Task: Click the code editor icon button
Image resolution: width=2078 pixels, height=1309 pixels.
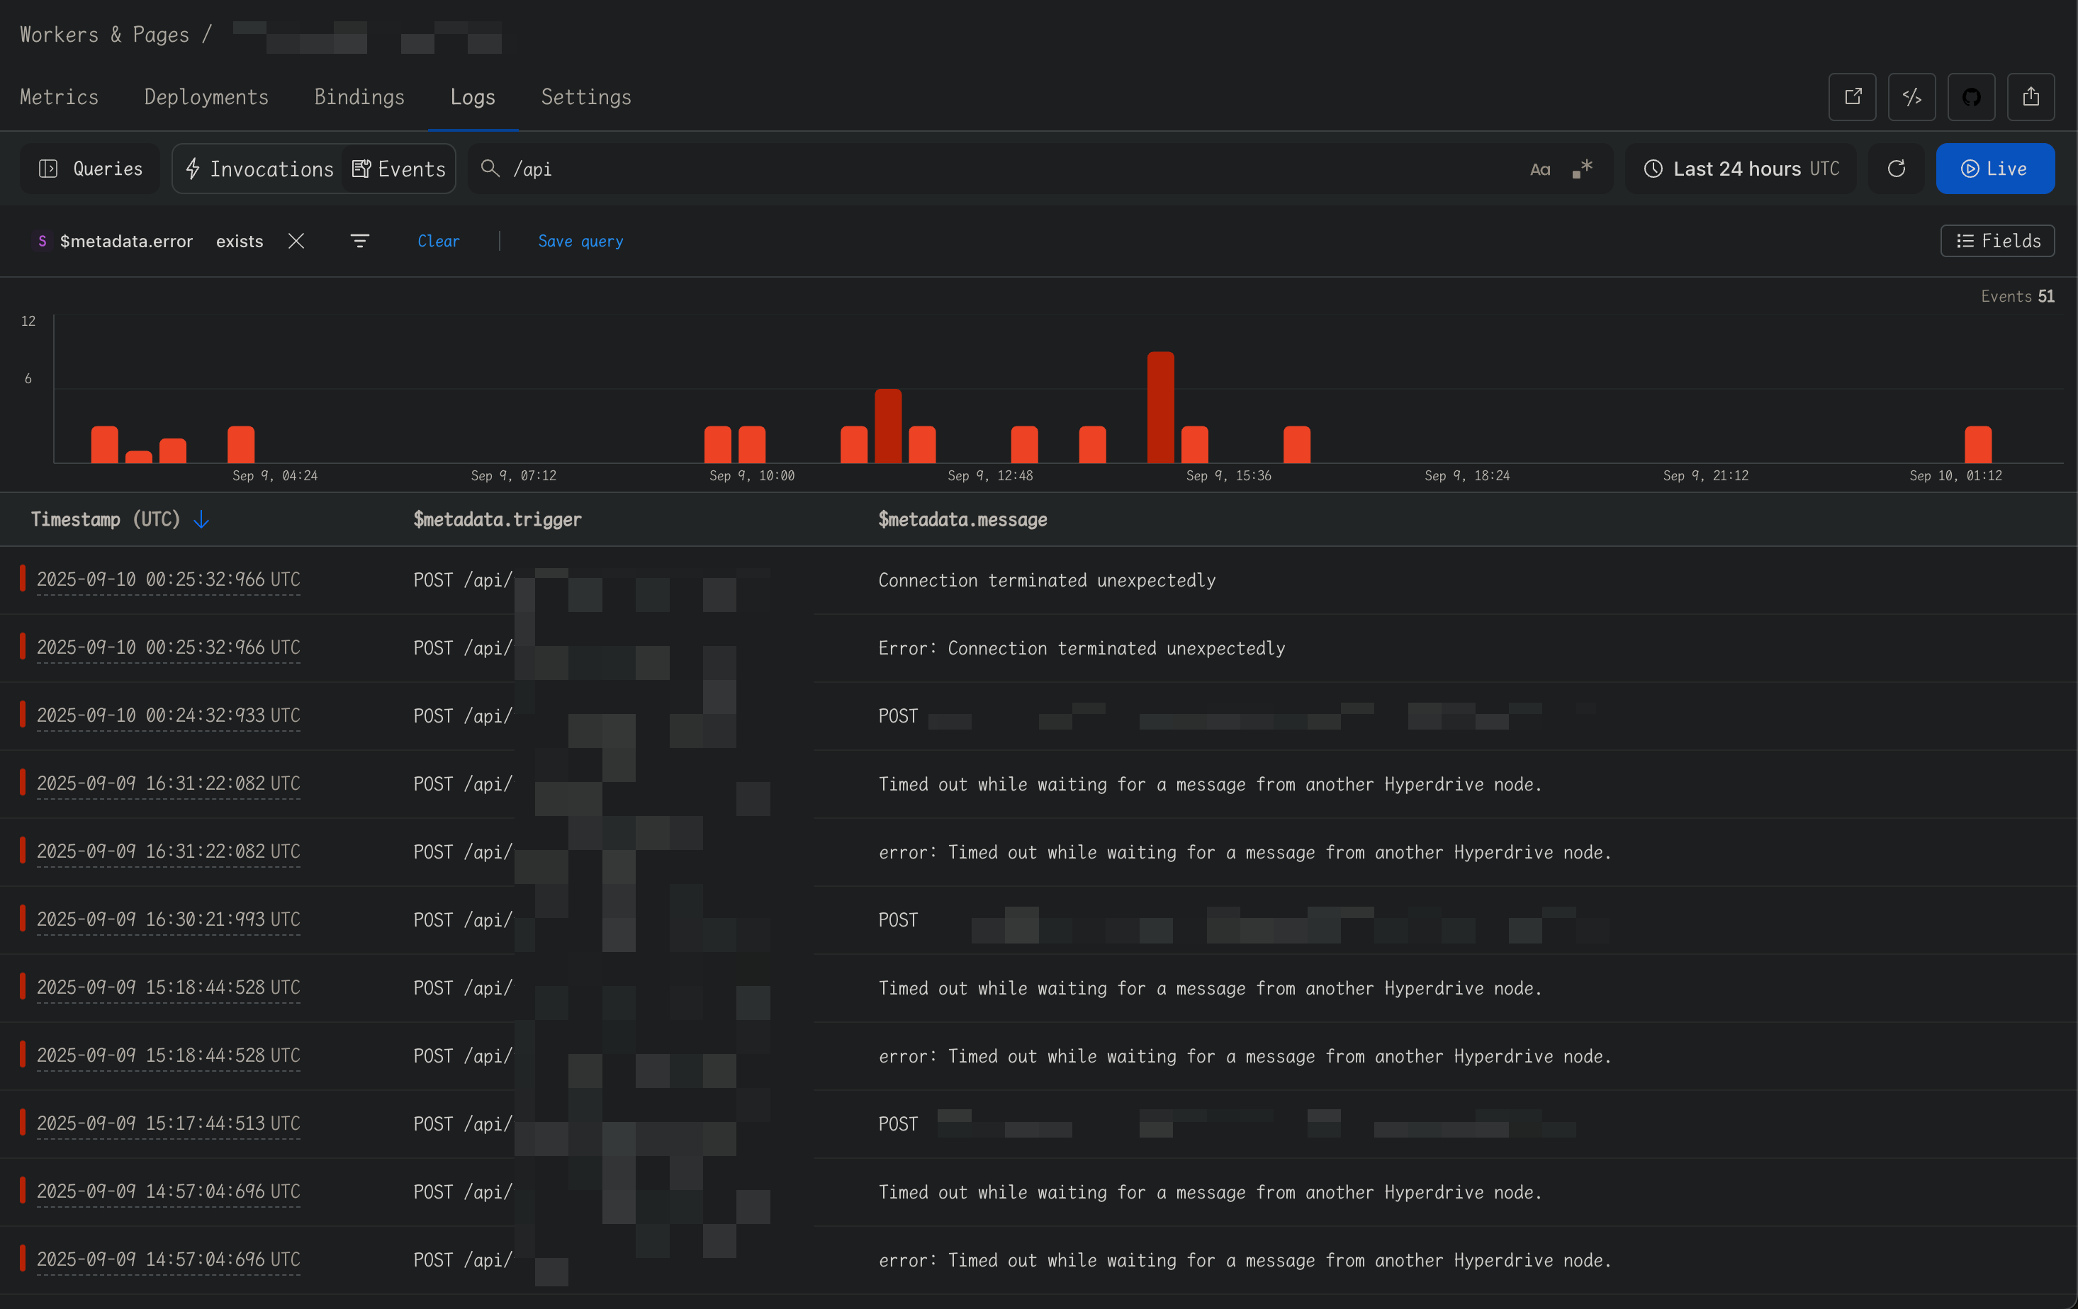Action: click(1911, 96)
